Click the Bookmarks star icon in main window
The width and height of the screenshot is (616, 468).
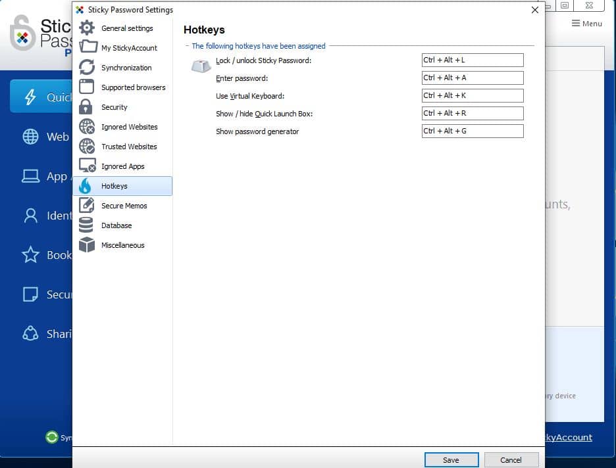coord(30,254)
